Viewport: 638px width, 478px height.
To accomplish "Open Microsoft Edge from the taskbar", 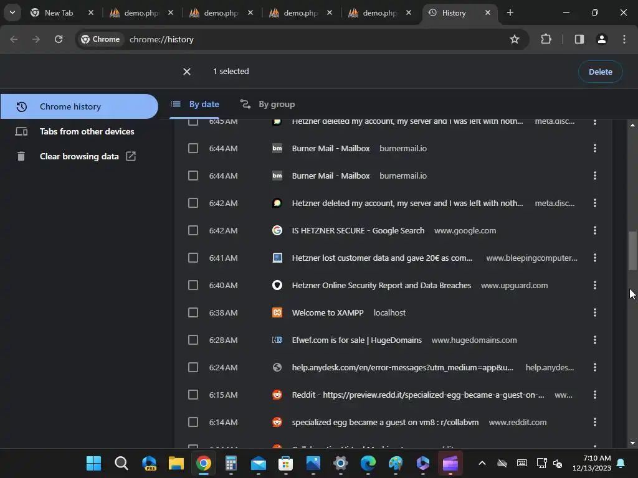I will [368, 463].
